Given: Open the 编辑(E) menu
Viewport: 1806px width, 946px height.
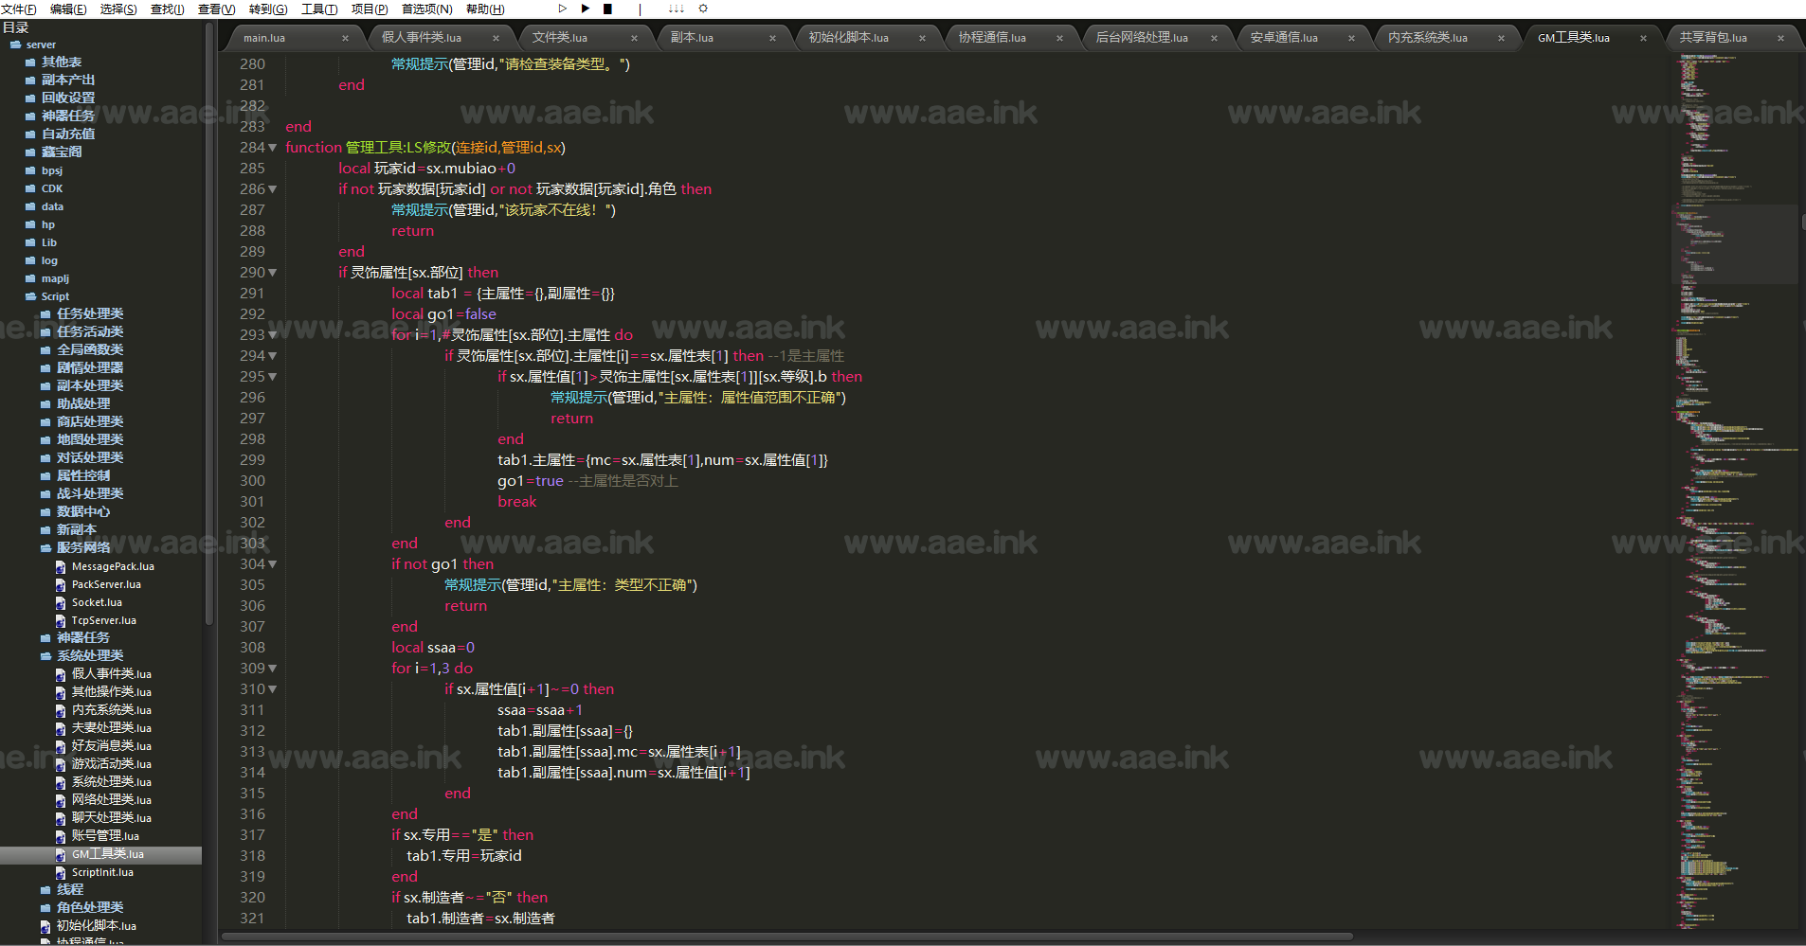Looking at the screenshot, I should point(68,9).
